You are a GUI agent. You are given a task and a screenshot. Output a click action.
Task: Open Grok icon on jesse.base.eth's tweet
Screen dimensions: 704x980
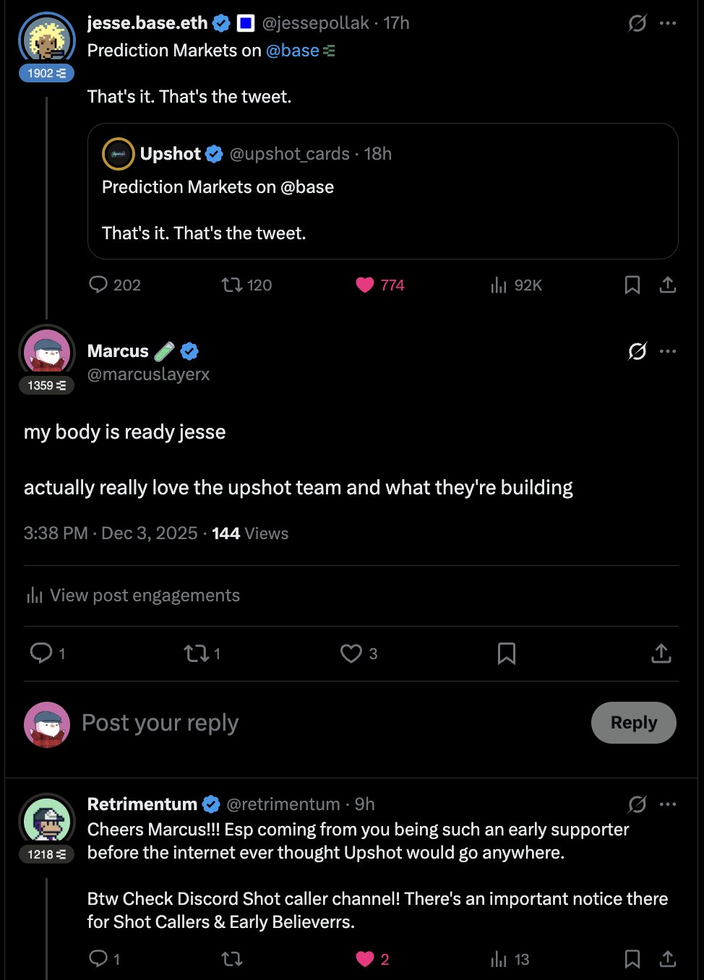point(637,23)
